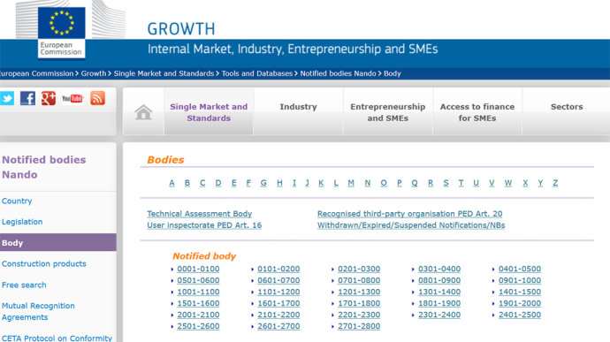Viewport: 610px width, 342px height.
Task: Open the Twitter social icon
Action: click(6, 98)
